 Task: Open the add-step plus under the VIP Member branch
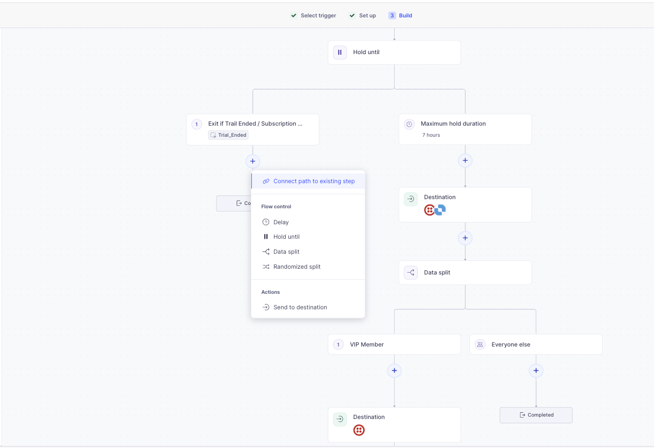click(394, 370)
